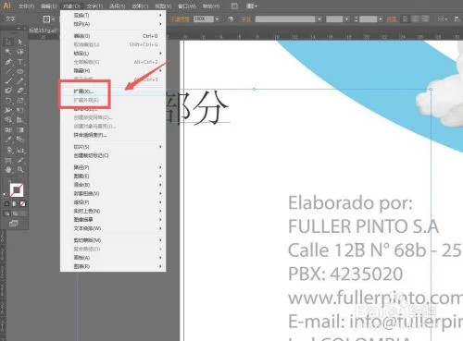Select the Free Transform tool
Screen dimensions: 463x341
[20, 110]
